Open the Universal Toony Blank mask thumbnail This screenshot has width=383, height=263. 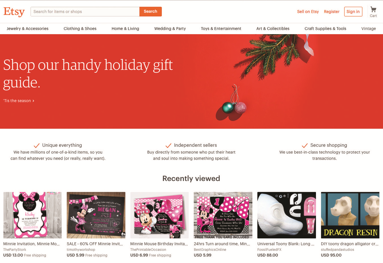point(287,215)
